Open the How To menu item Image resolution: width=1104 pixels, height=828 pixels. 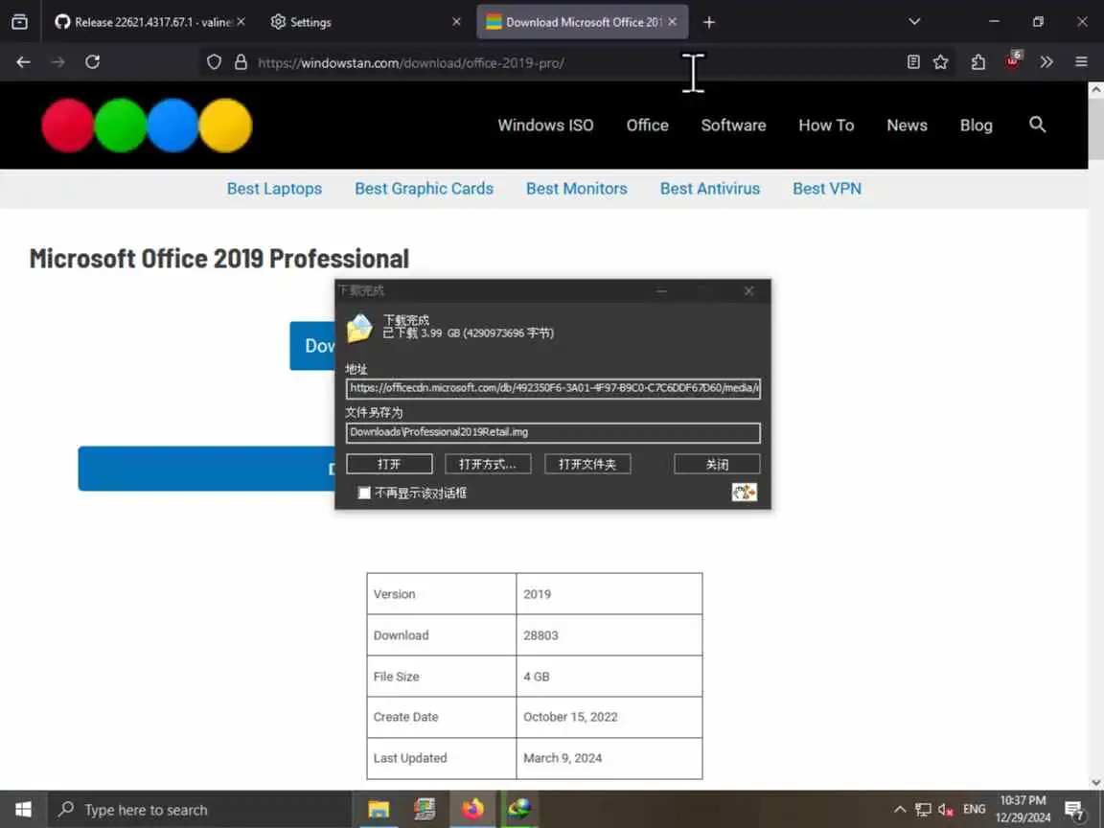[826, 126]
